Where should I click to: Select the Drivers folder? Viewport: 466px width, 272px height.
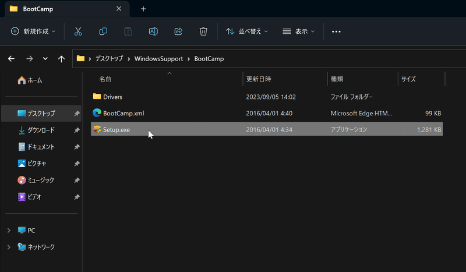[267, 97]
